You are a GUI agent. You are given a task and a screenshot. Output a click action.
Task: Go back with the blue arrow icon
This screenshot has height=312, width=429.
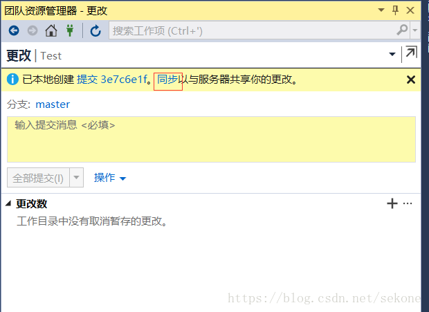pos(14,30)
